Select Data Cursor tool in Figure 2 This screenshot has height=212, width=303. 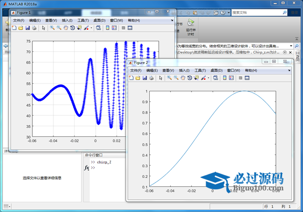(x=196, y=78)
